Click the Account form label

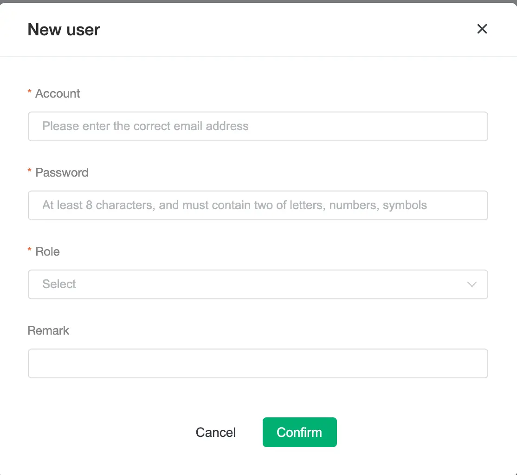[57, 93]
